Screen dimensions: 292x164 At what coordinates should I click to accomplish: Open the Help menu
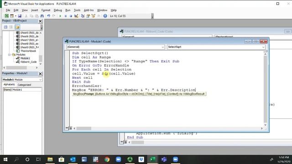coord(114,10)
